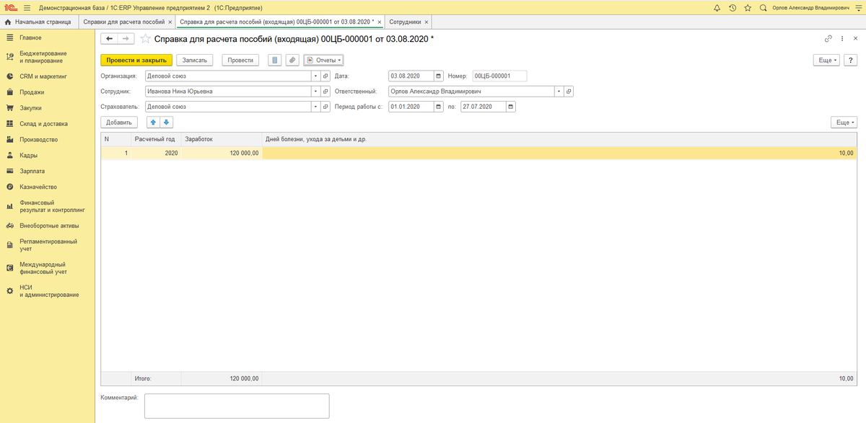Close the document form with X
Screen dimensions: 866x423
point(854,39)
